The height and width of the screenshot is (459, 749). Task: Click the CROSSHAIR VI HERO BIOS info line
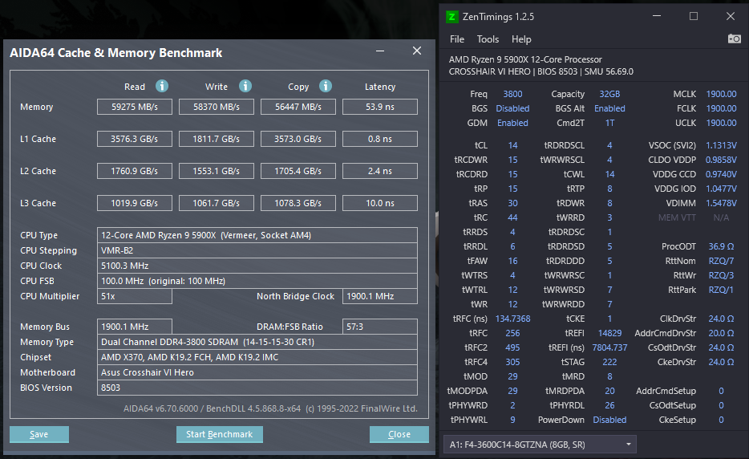point(540,71)
